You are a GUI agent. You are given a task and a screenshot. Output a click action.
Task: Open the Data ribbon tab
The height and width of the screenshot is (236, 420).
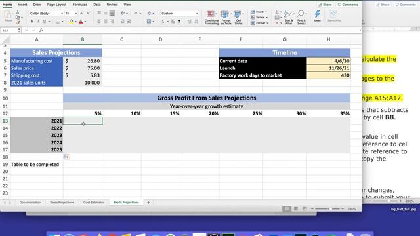[x=97, y=5]
